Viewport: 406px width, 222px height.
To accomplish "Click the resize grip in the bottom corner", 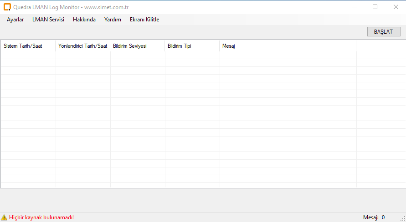I will [402, 218].
